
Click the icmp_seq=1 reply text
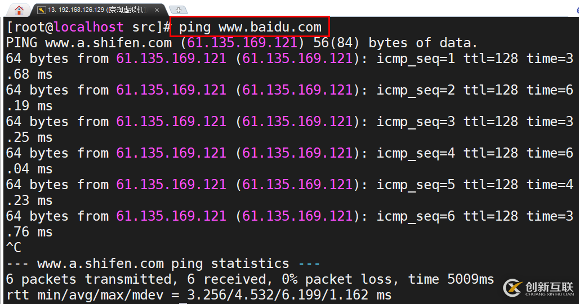click(x=416, y=59)
